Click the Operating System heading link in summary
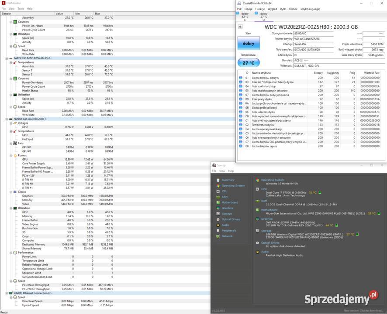The width and height of the screenshot is (387, 314). (x=273, y=180)
